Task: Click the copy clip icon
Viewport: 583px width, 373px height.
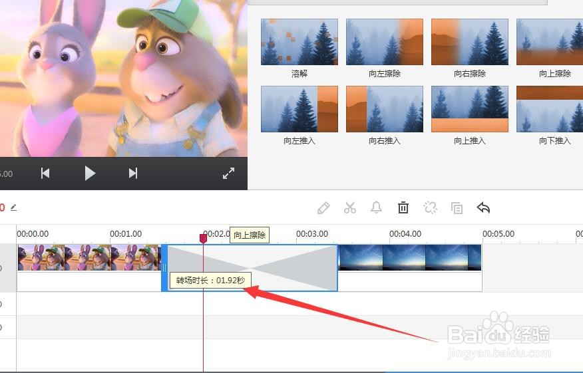Action: coord(457,208)
